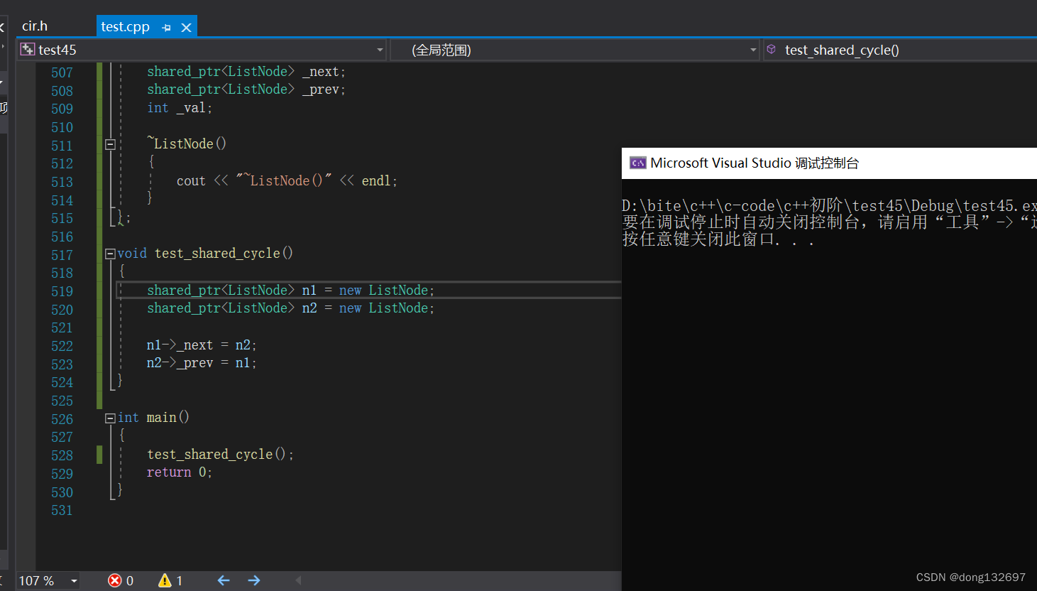Click the warning icon showing 1
Image resolution: width=1037 pixels, height=591 pixels.
click(165, 580)
